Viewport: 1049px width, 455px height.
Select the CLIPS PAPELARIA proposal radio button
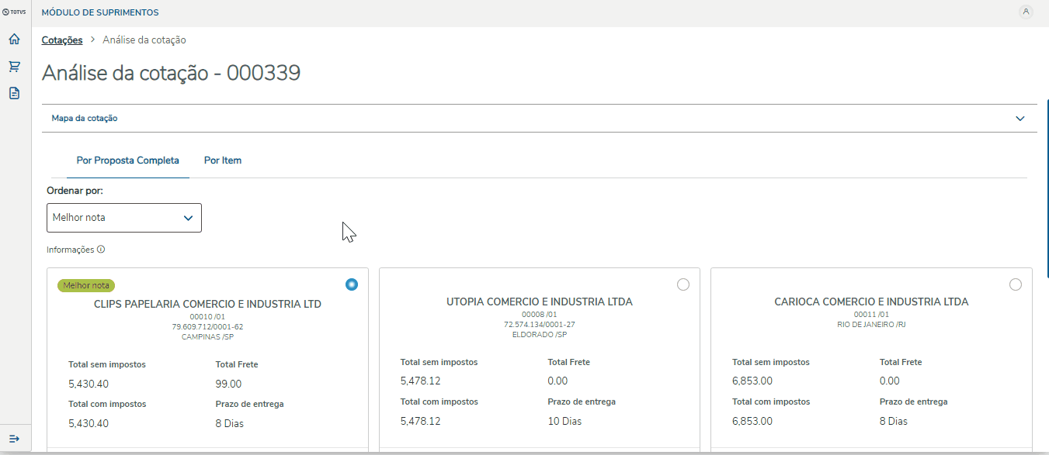[x=352, y=284]
